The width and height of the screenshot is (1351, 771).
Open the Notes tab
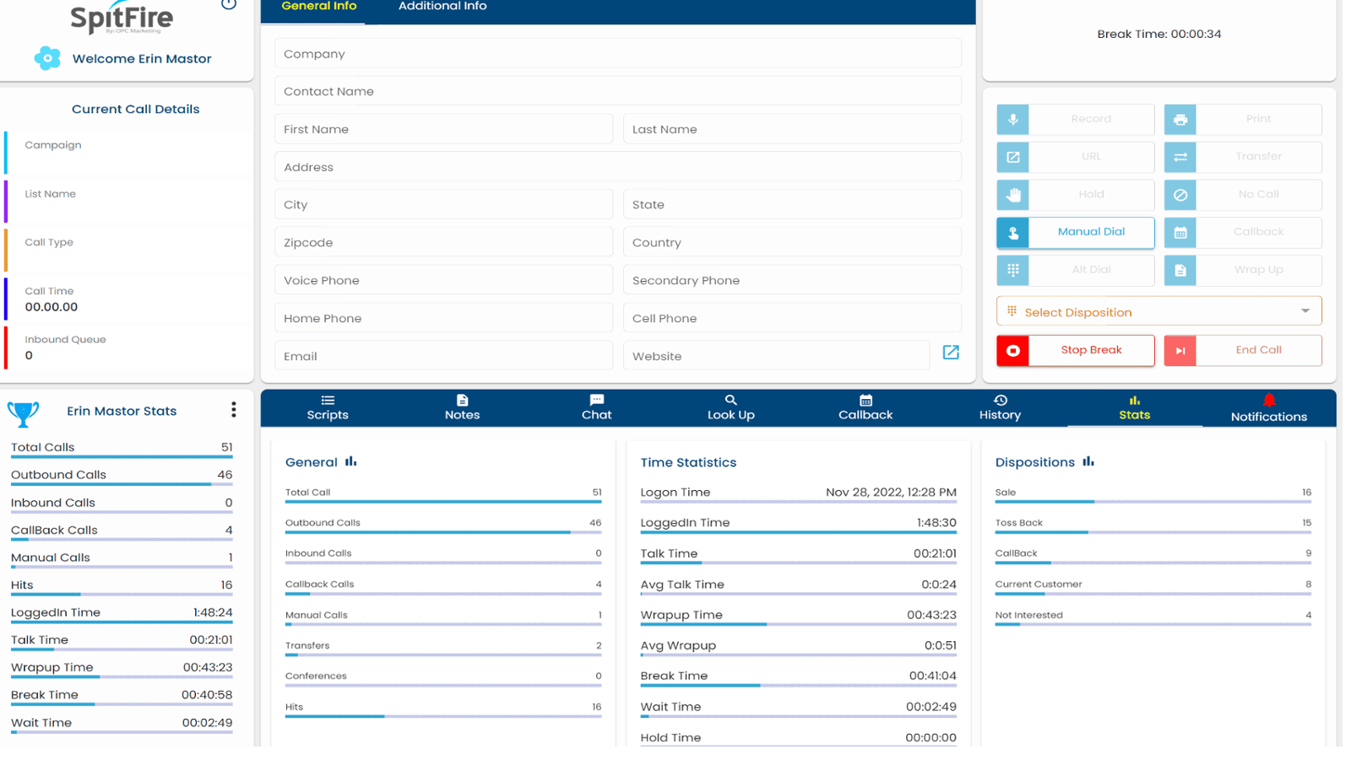click(x=462, y=408)
